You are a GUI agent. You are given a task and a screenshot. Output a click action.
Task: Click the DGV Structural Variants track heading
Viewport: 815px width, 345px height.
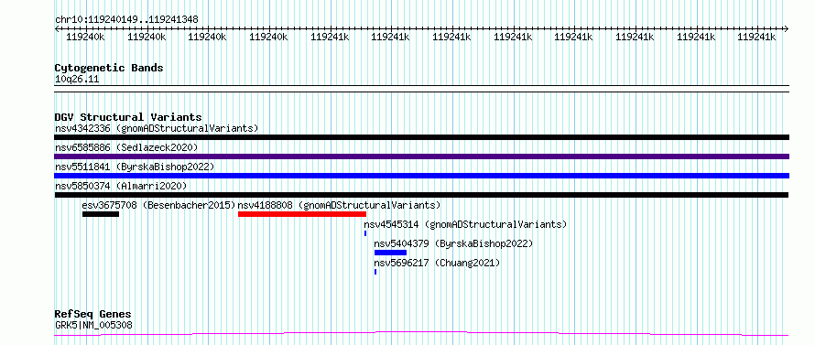click(128, 117)
